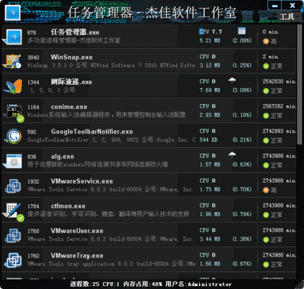Select the alg.exe process name
This screenshot has width=304, height=289.
coord(62,157)
